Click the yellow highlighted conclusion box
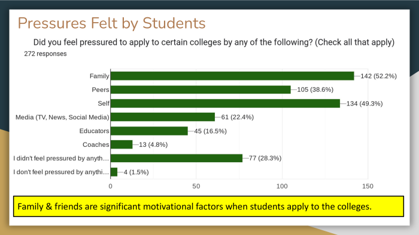 coord(208,206)
